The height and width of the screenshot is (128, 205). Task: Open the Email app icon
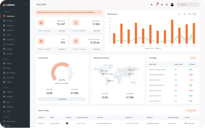pos(4,102)
